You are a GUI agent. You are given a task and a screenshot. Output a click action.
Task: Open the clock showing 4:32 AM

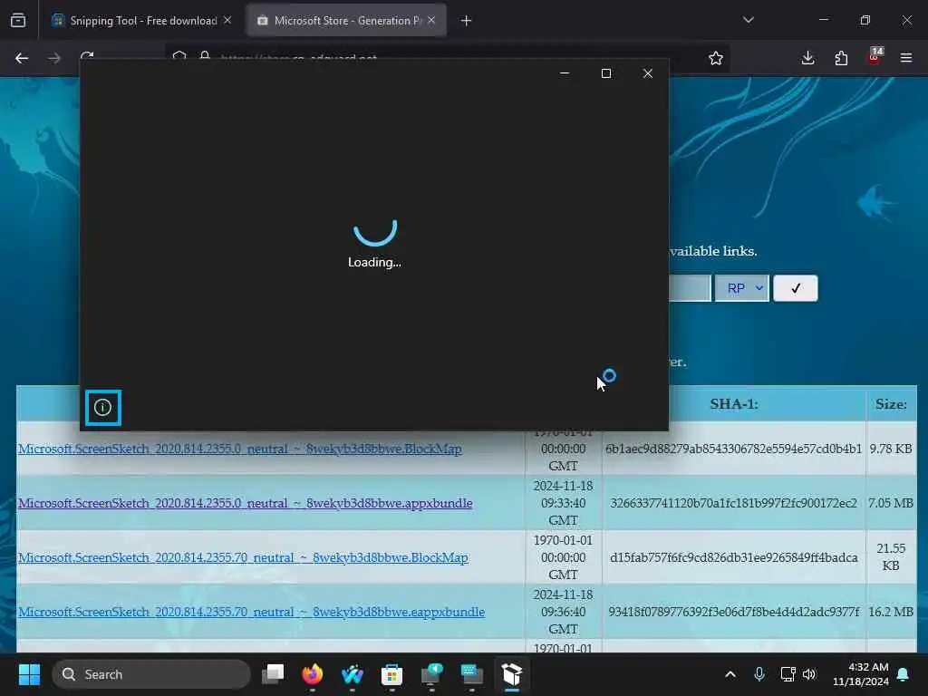[861, 674]
